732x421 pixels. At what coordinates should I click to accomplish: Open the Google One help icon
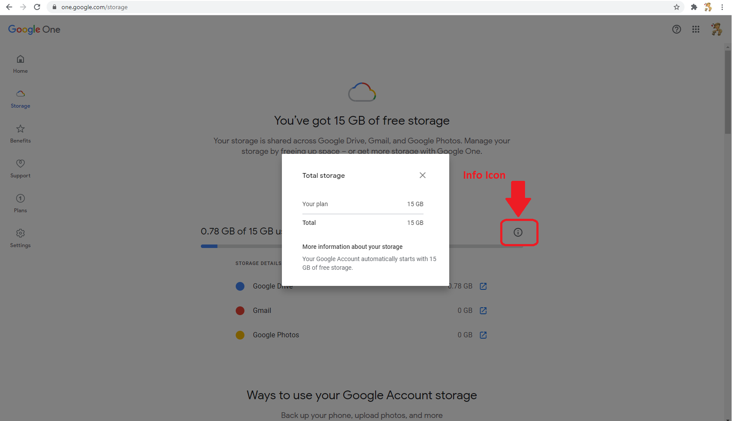[677, 29]
